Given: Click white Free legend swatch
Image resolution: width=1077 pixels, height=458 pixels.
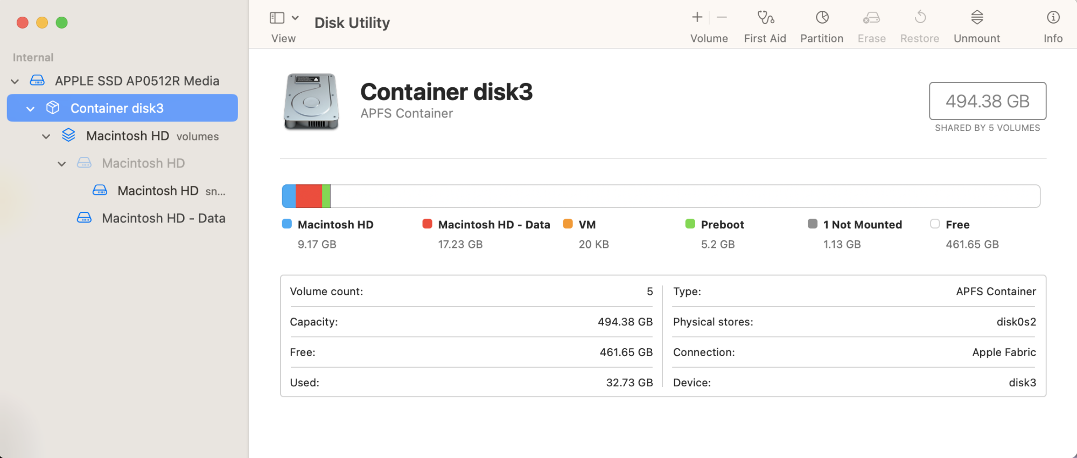Looking at the screenshot, I should pyautogui.click(x=935, y=224).
